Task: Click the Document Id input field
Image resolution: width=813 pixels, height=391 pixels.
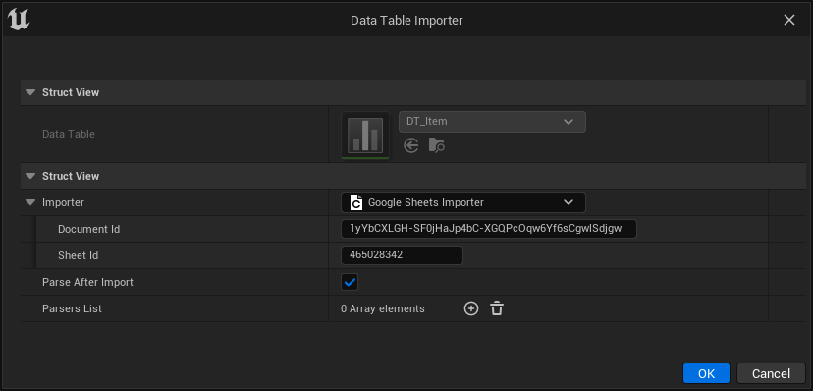Action: coord(488,229)
